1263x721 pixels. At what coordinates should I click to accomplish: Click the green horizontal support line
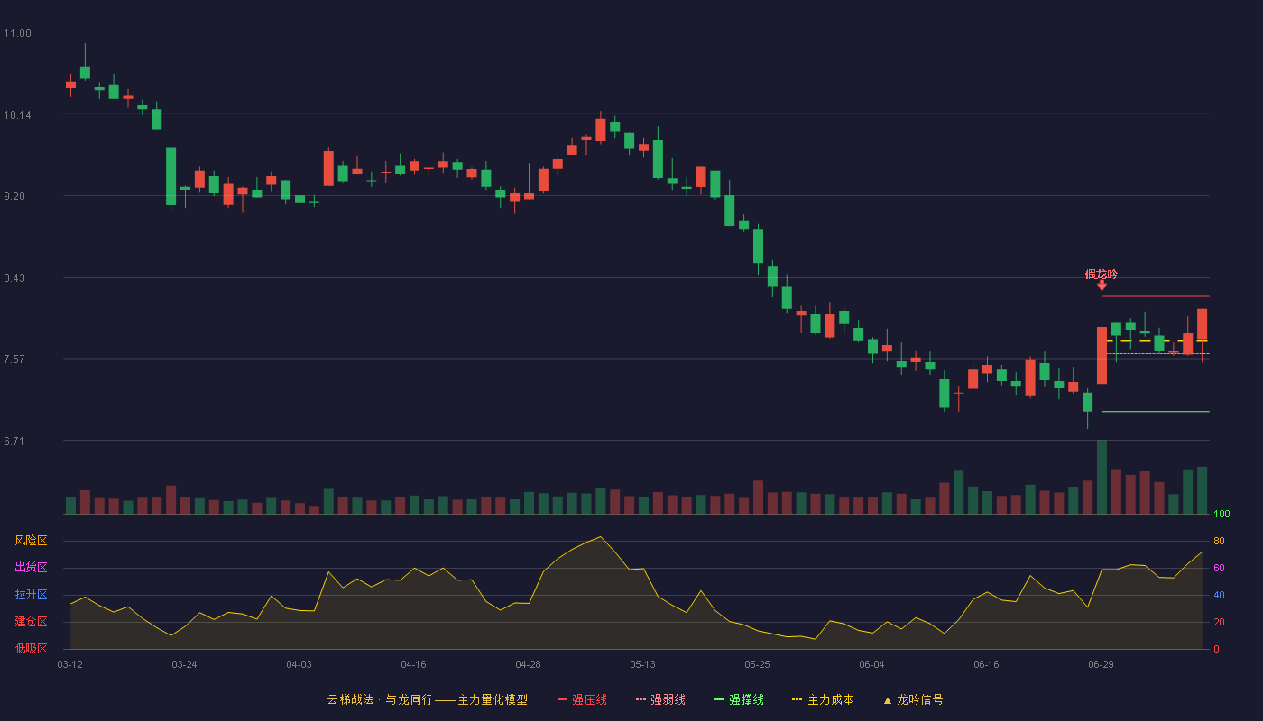click(1156, 412)
